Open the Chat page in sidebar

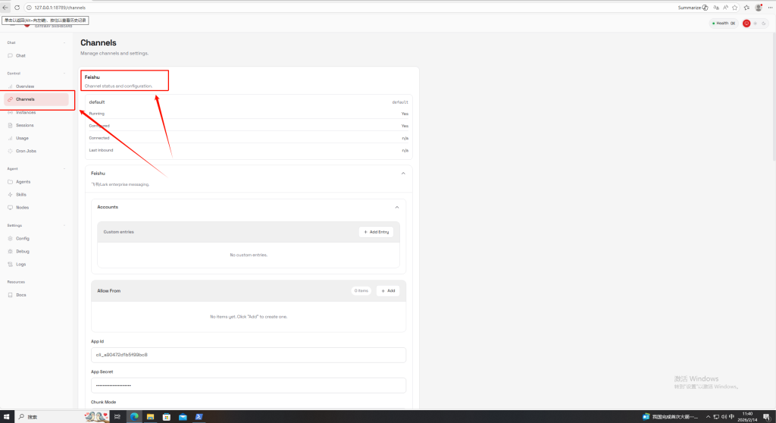click(x=20, y=56)
